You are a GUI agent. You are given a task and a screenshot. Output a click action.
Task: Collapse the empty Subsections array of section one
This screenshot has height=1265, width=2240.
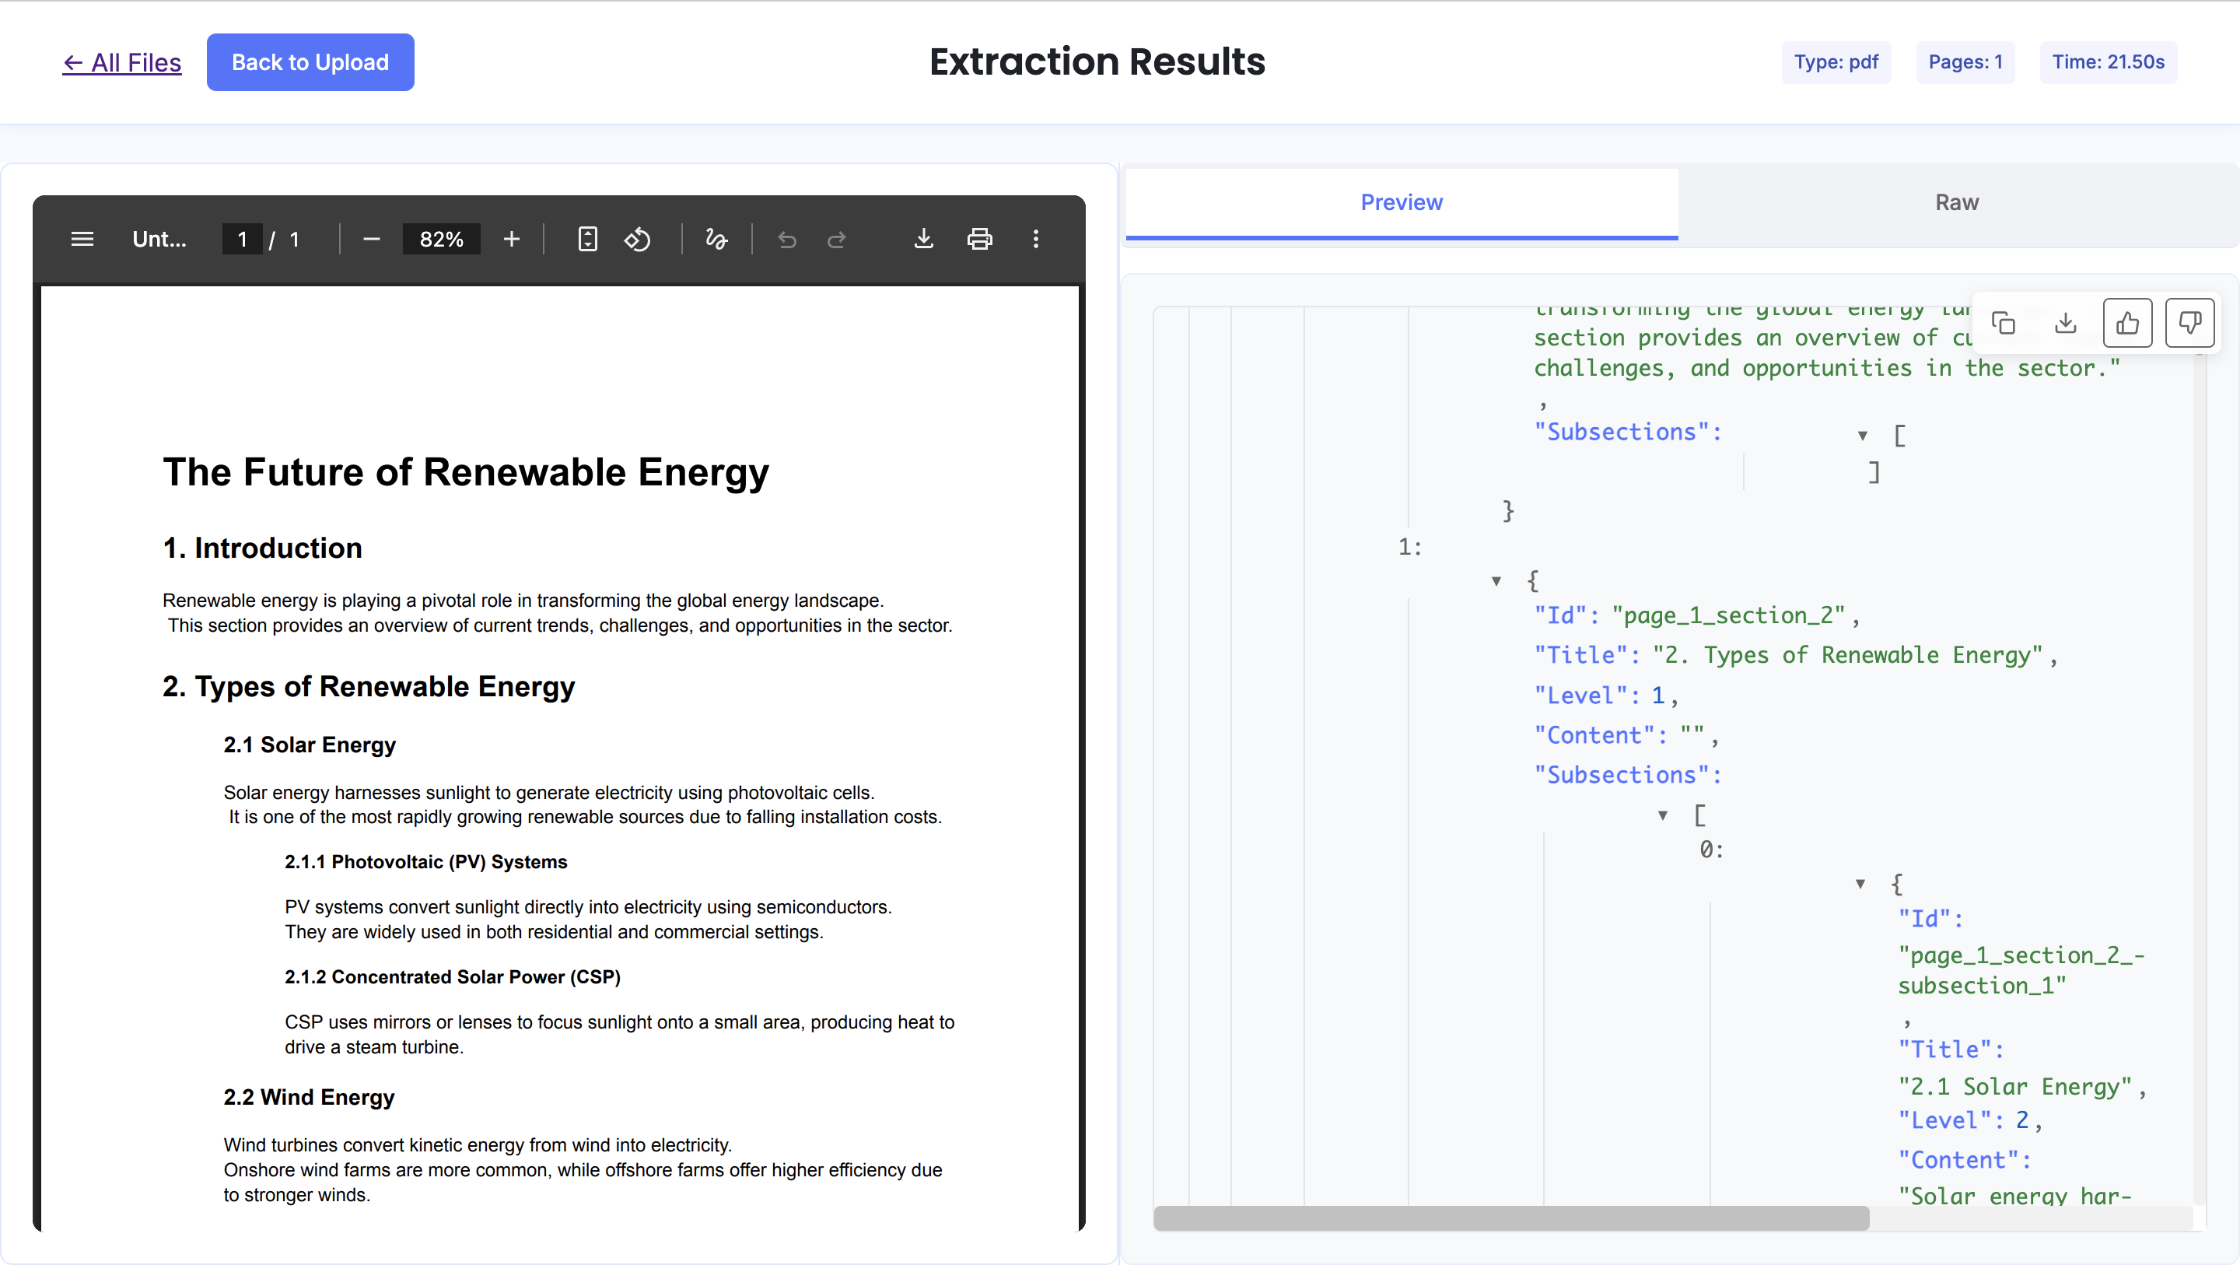[x=1863, y=435]
